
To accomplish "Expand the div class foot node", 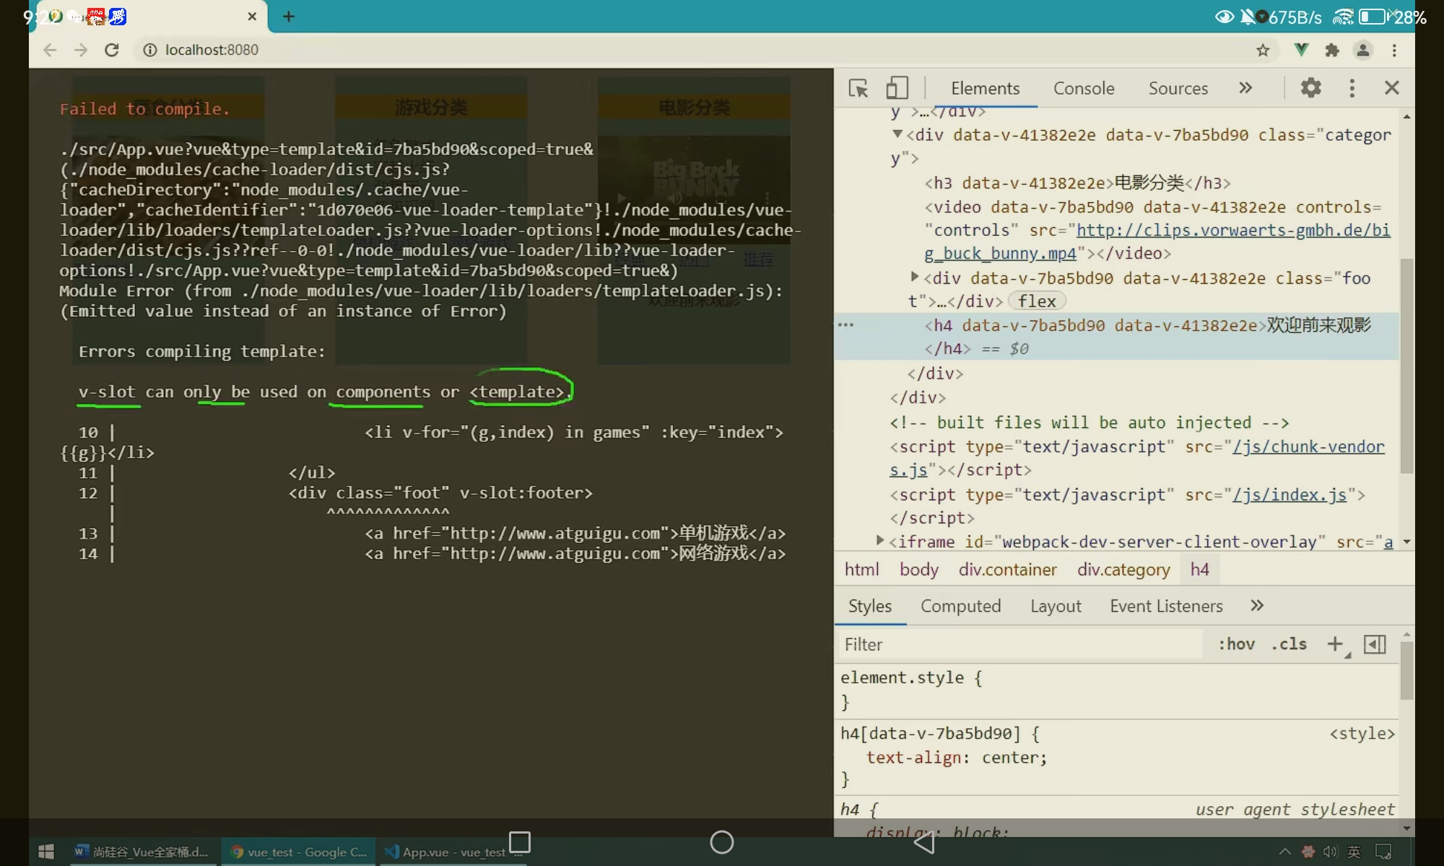I will [x=915, y=276].
